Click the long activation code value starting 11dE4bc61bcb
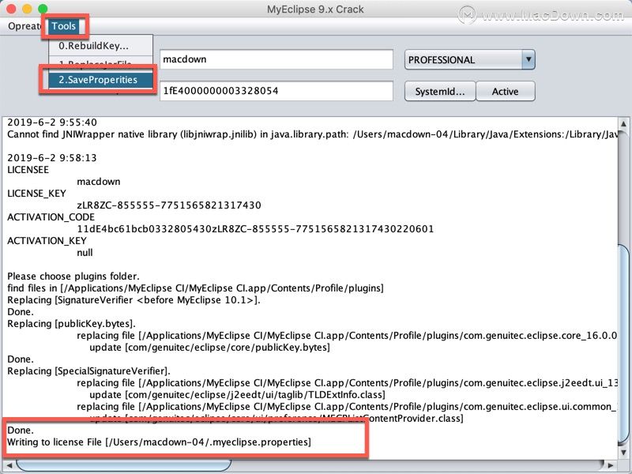632x474 pixels. [x=255, y=229]
